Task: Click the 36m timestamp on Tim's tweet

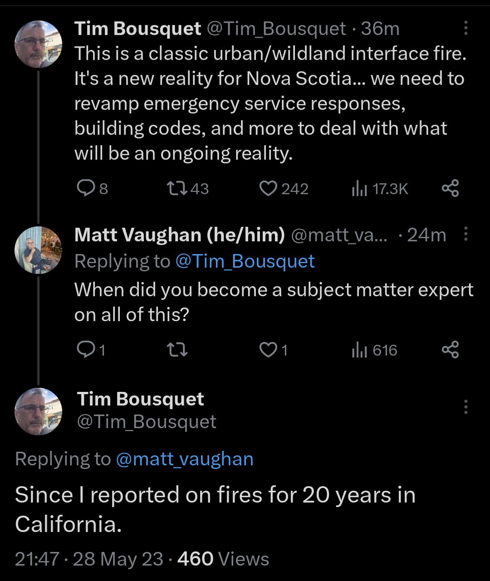Action: (x=378, y=28)
